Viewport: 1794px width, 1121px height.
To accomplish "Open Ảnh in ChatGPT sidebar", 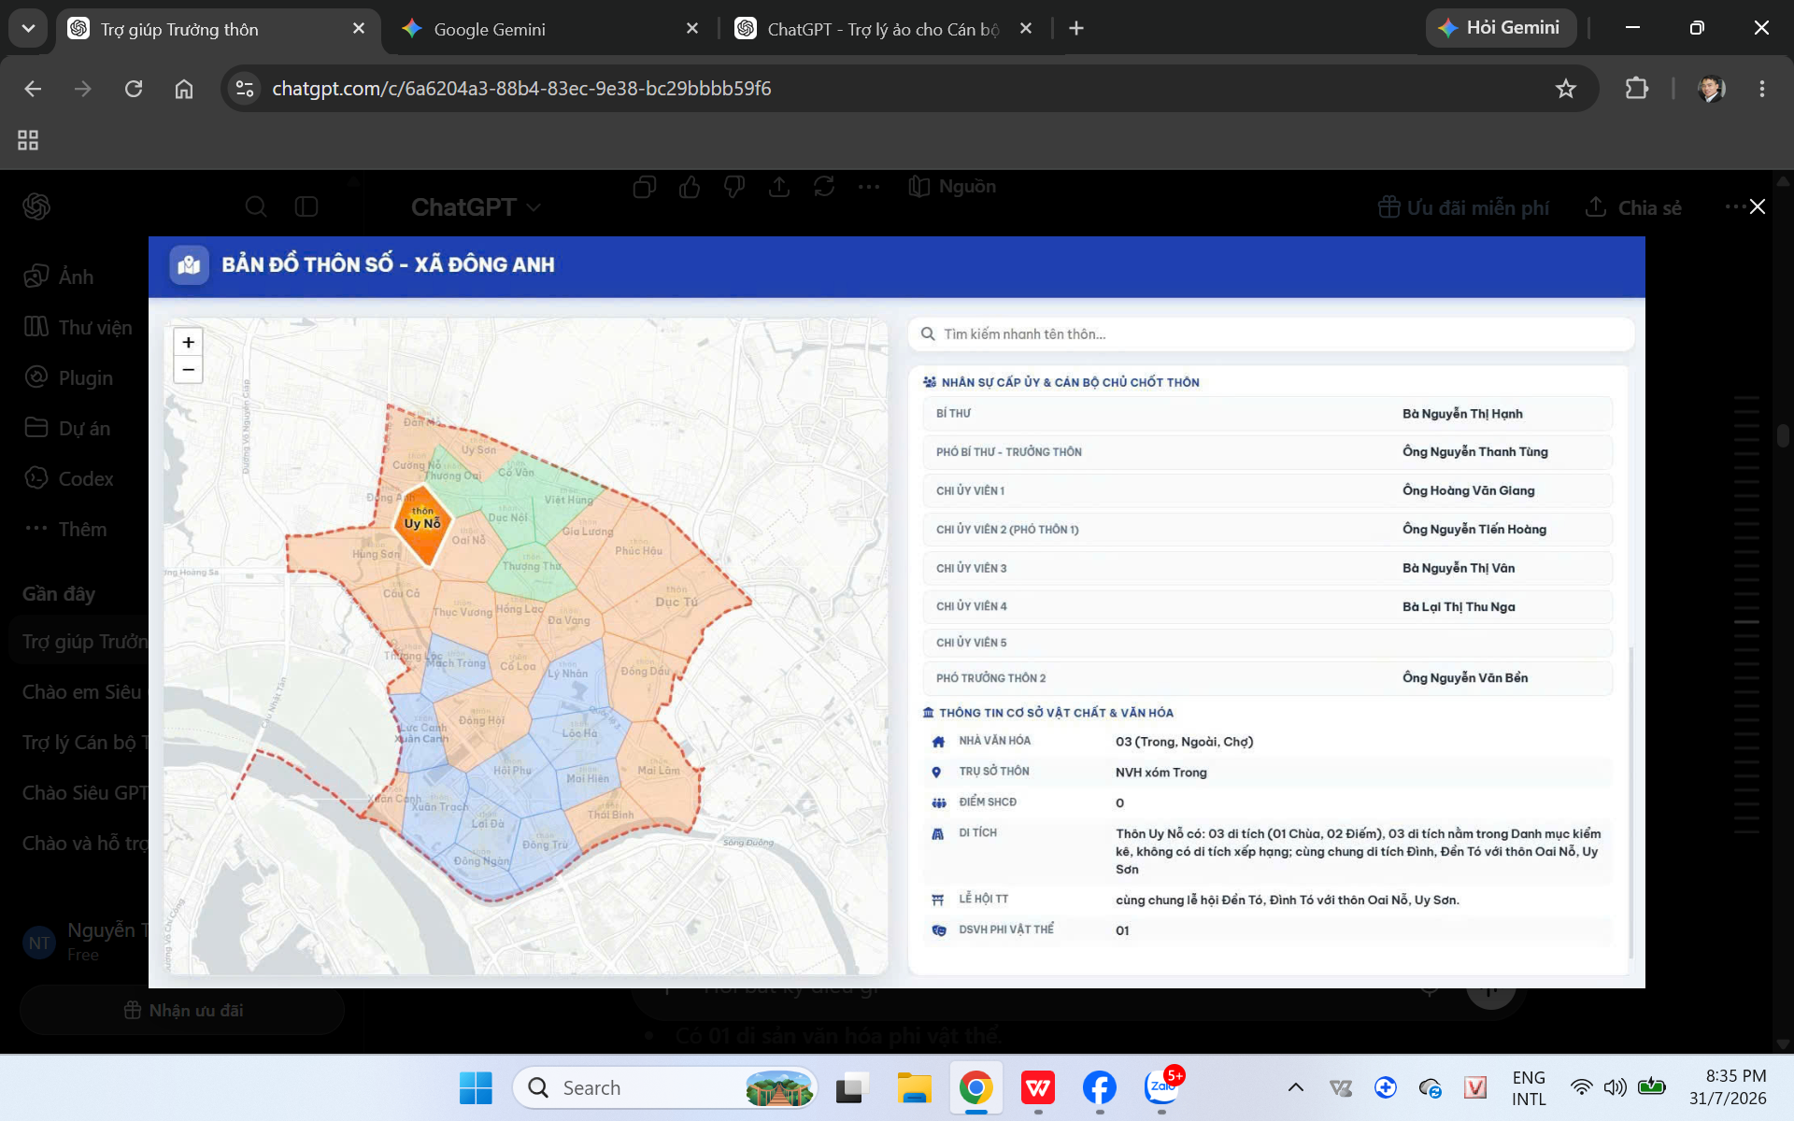I will click(59, 277).
